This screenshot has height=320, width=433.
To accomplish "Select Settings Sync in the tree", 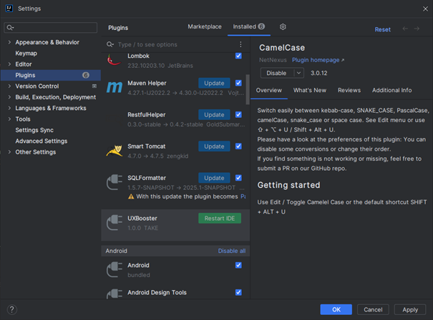I will tap(34, 130).
